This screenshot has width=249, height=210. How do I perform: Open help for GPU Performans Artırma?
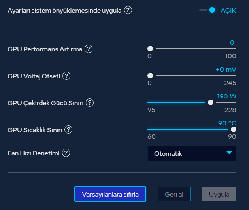click(89, 49)
